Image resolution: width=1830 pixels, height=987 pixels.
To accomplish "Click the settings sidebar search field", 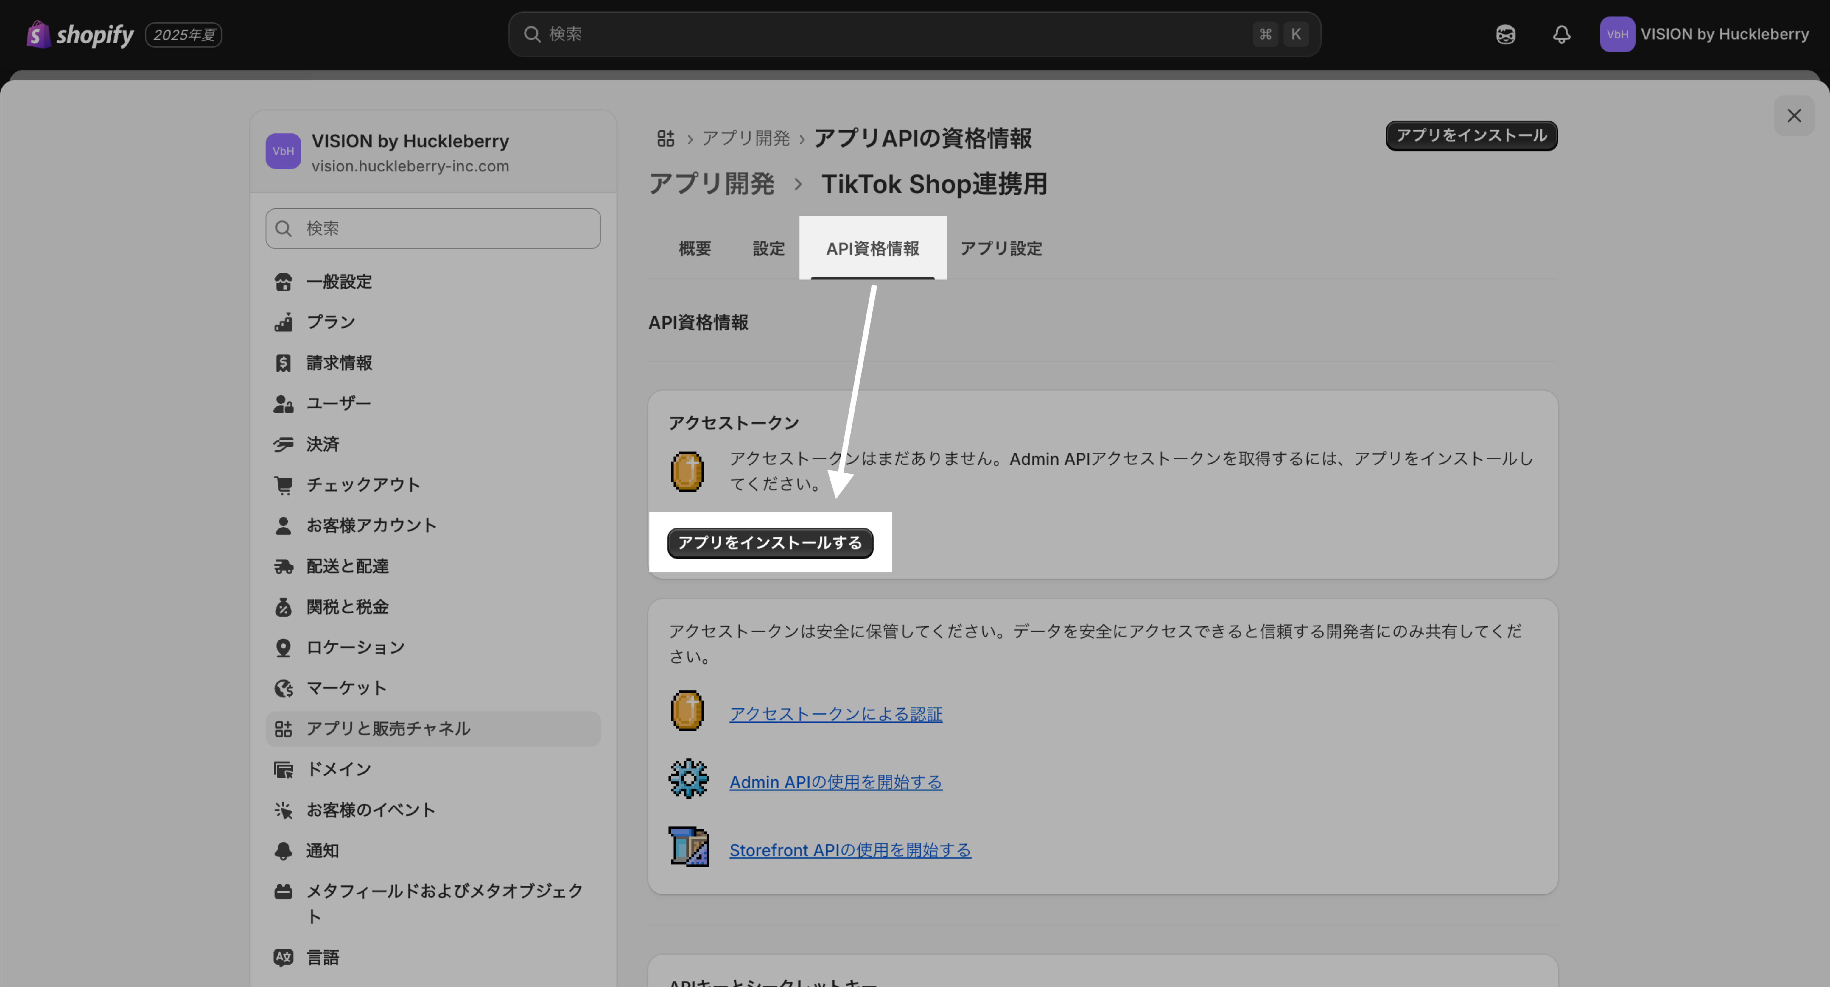I will (433, 229).
